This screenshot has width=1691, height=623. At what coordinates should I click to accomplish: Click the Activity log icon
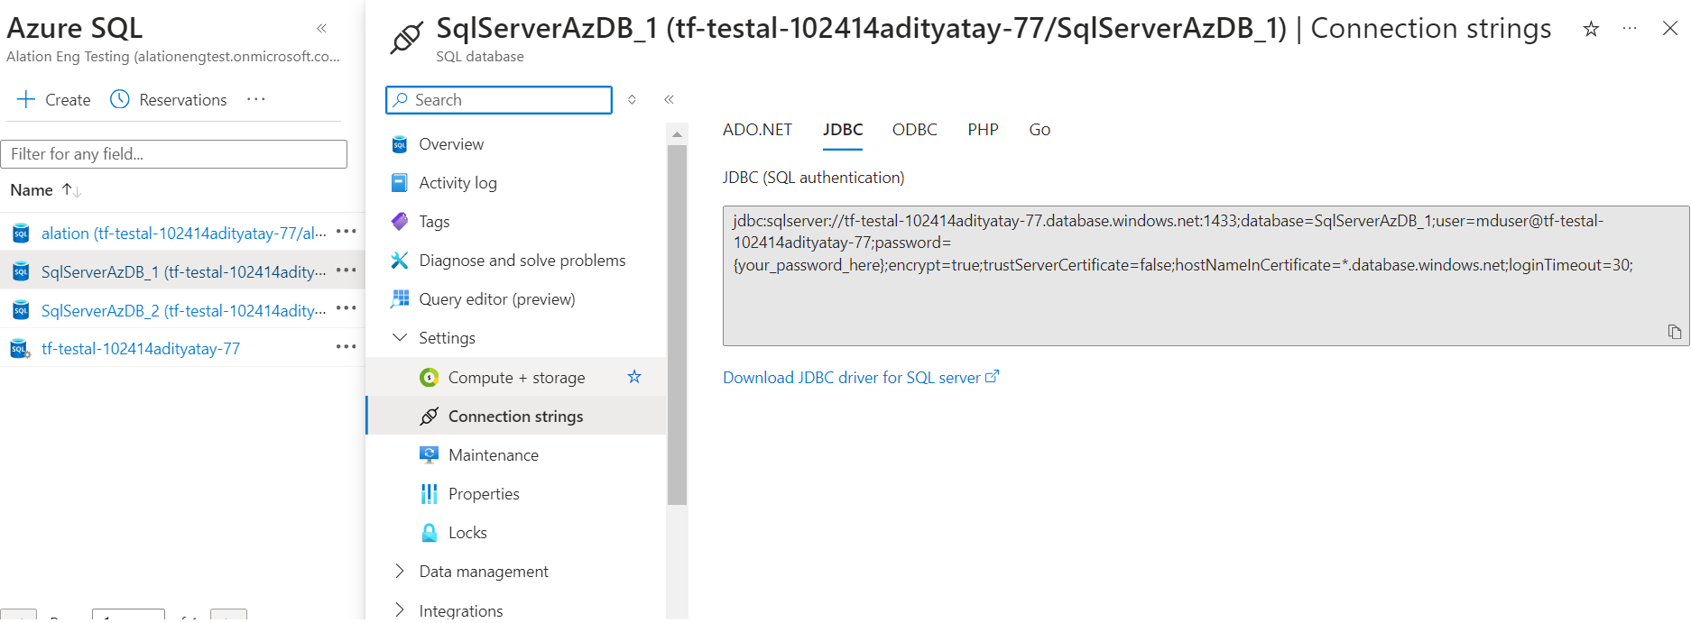pos(400,183)
